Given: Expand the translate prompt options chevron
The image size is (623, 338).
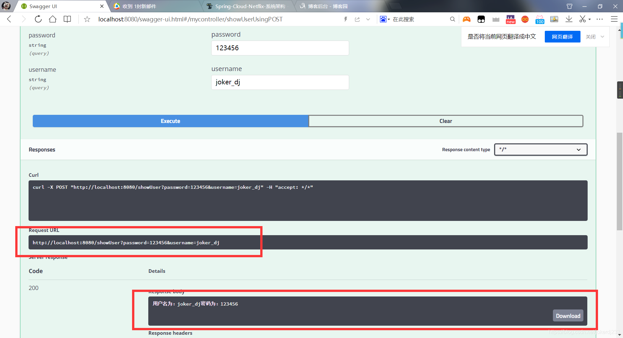Looking at the screenshot, I should [x=603, y=37].
